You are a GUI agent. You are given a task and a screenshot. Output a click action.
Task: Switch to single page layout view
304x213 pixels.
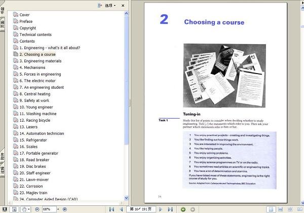[x=273, y=209]
